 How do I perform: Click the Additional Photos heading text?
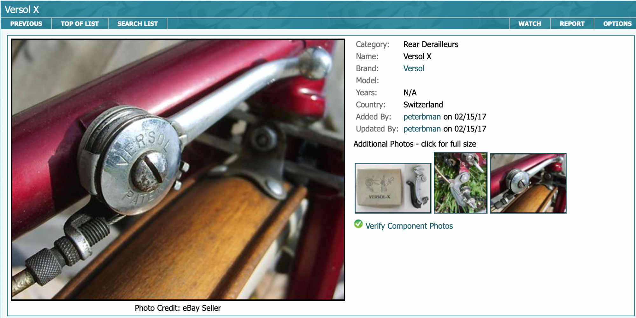click(415, 144)
